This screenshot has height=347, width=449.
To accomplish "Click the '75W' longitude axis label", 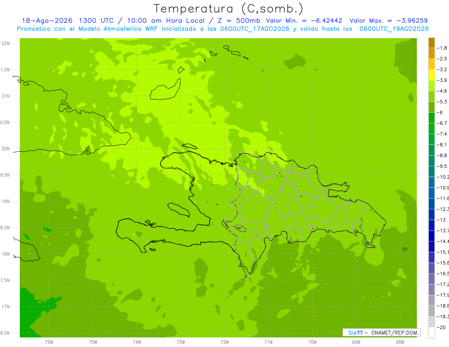I will [93, 342].
